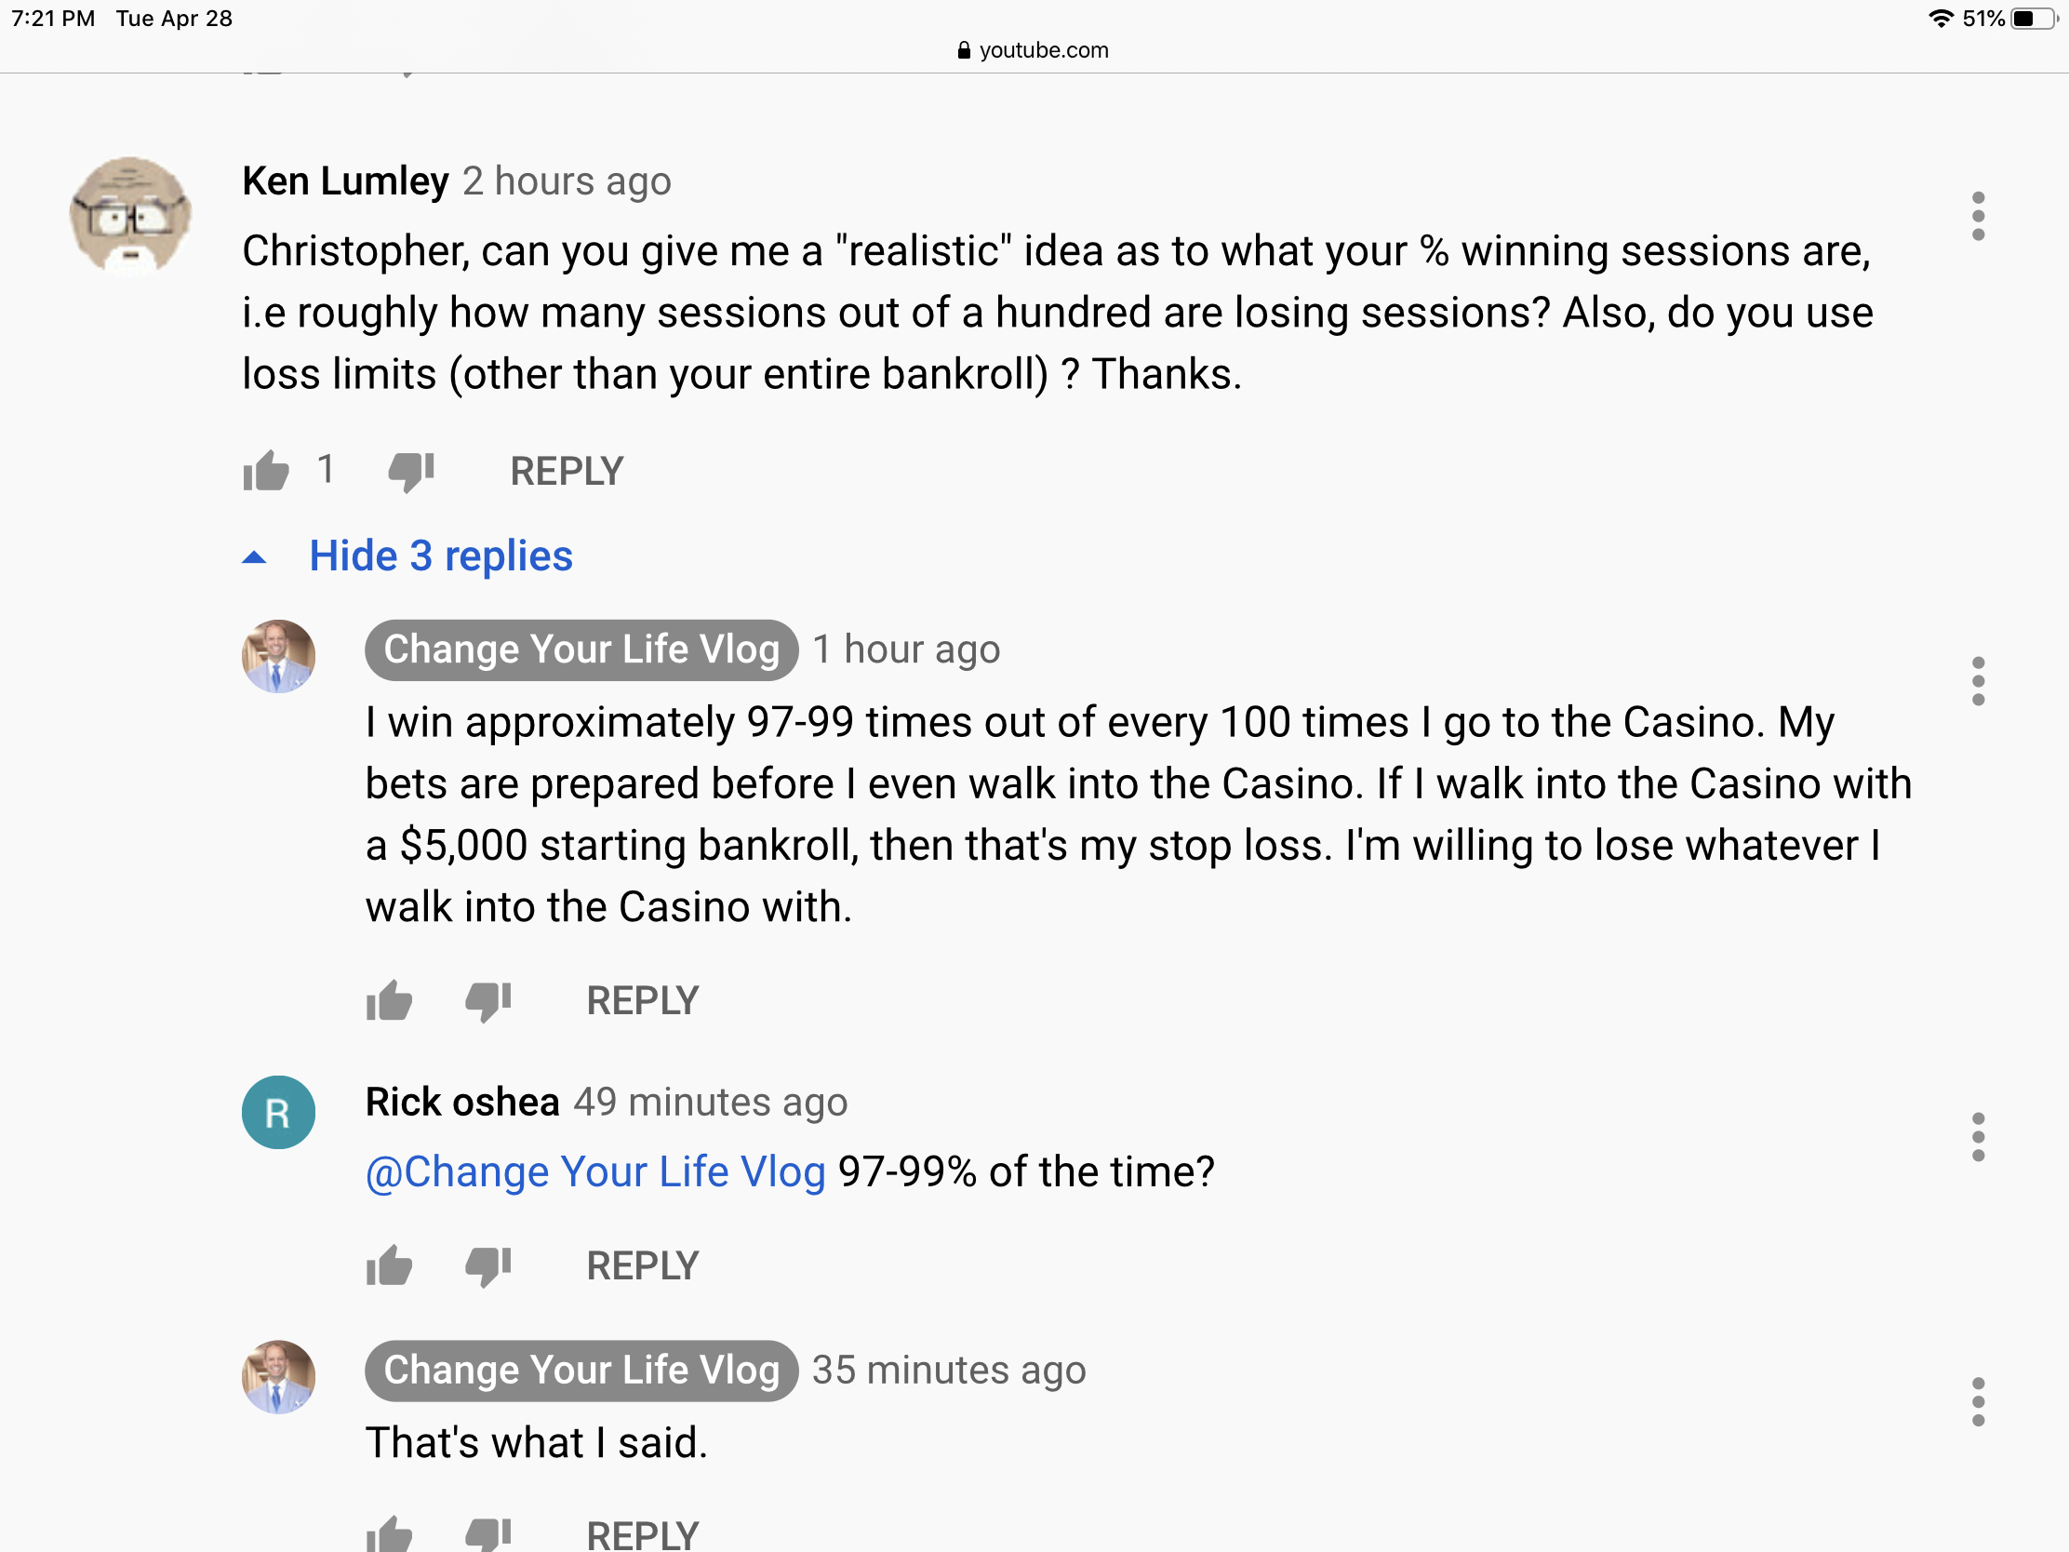The height and width of the screenshot is (1552, 2069).
Task: Reply to Ken Lumley's comment
Action: tap(567, 472)
